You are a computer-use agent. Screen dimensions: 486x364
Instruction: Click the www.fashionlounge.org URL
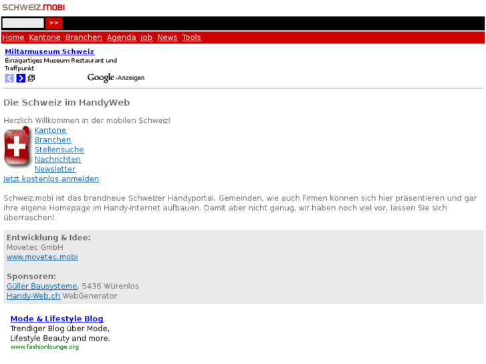coord(44,347)
